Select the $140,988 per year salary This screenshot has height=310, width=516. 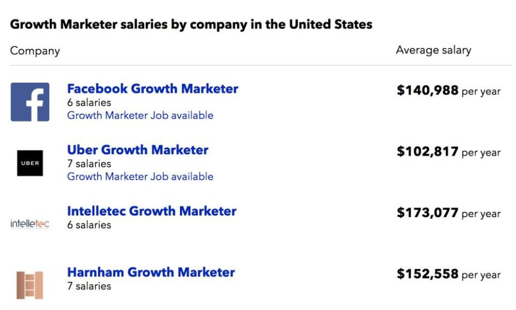click(x=448, y=91)
